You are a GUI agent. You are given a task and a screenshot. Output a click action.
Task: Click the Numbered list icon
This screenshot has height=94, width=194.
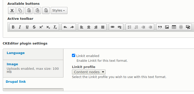[x=136, y=27]
